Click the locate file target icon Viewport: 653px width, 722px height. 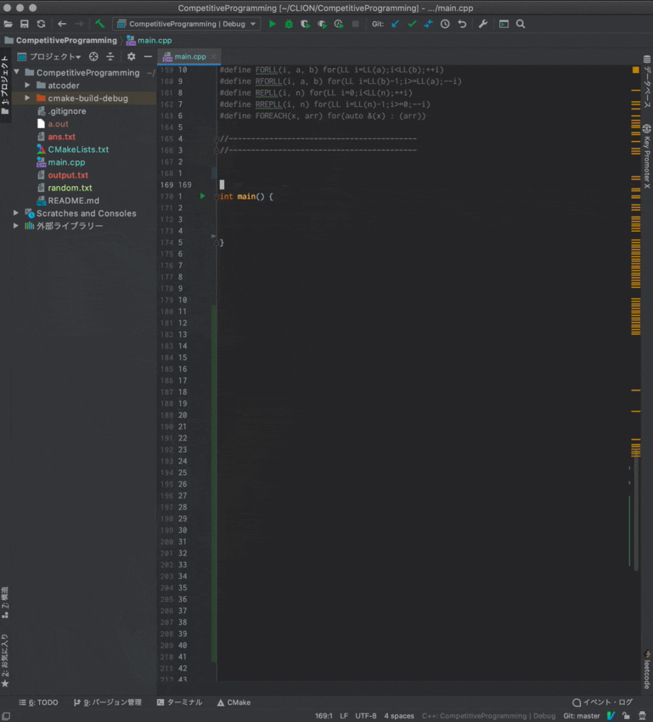tap(94, 56)
